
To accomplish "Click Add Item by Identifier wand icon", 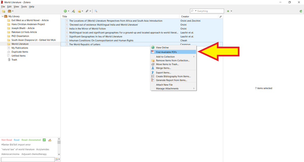I will tap(73, 11).
